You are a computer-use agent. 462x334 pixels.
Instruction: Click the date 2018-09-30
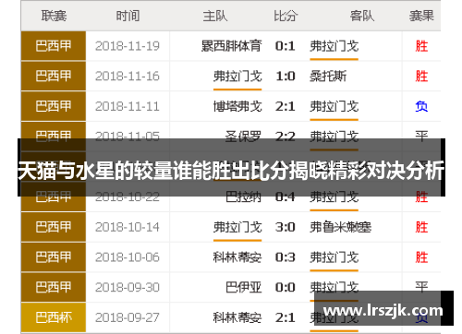(x=128, y=288)
